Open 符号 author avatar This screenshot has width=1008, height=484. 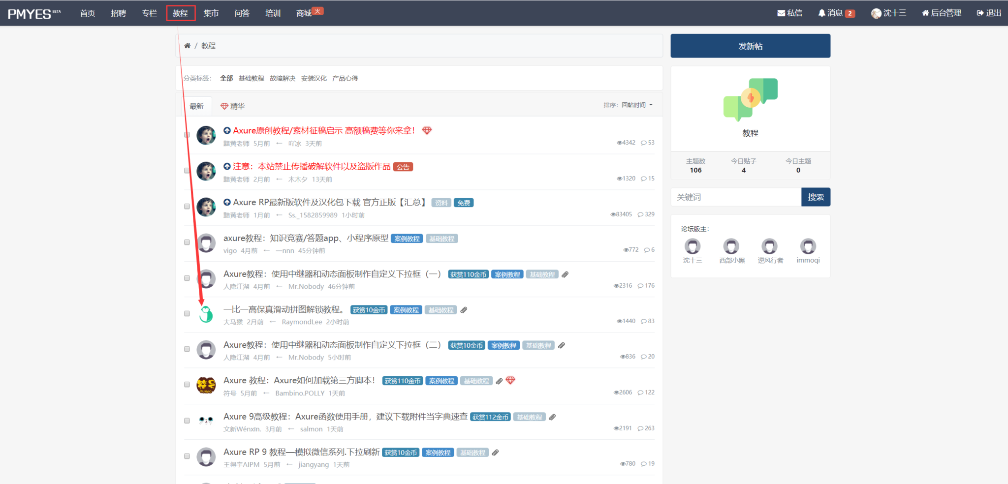206,385
